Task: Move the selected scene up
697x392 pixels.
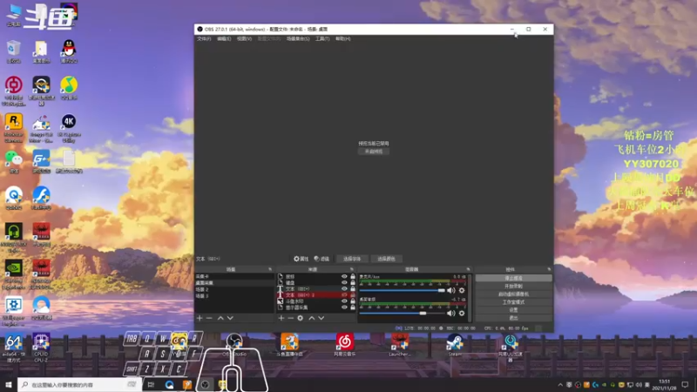Action: (220, 318)
